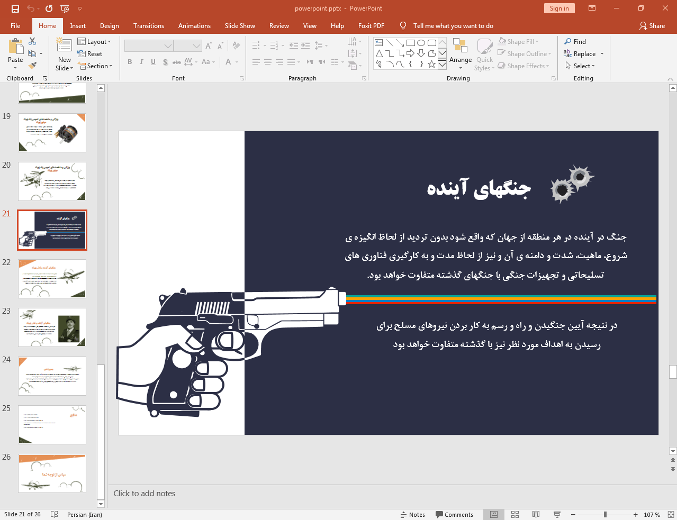Click the Replace button
Viewport: 677px width, 520px height.
click(x=580, y=53)
